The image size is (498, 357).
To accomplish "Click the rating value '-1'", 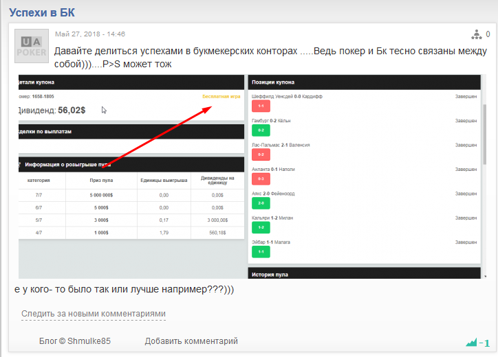I will coord(484,343).
